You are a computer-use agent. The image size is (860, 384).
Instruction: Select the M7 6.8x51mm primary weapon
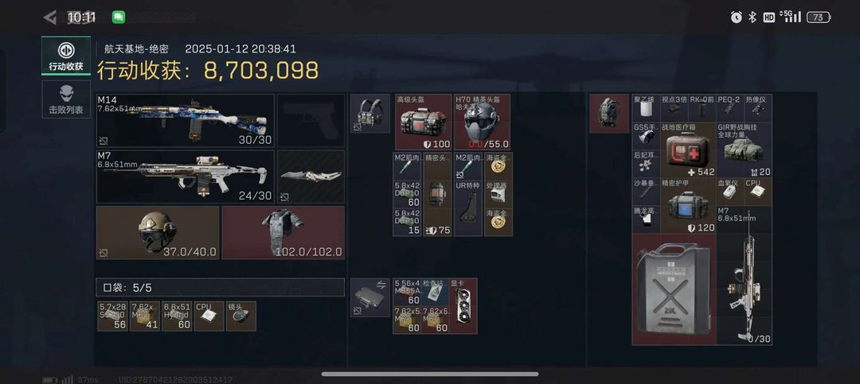186,177
